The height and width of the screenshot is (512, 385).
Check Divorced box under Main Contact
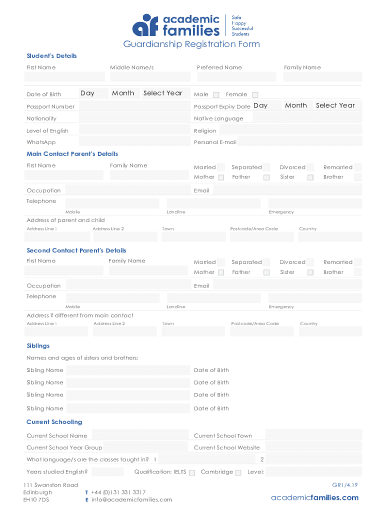coord(310,167)
